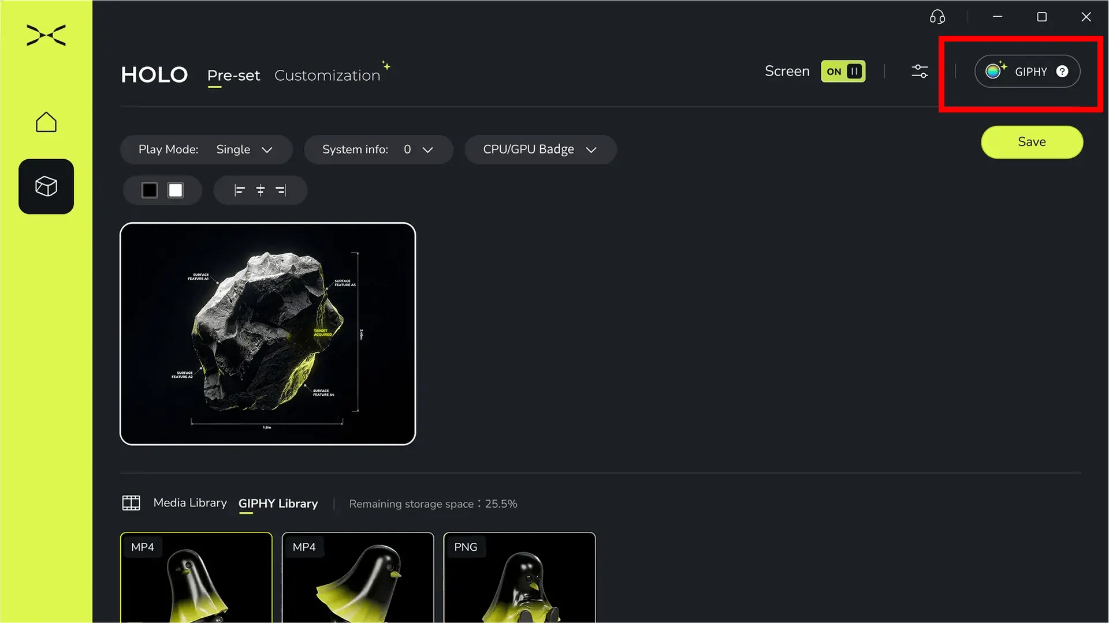Select the PNG penguin thumbnail
Image resolution: width=1109 pixels, height=623 pixels.
click(519, 577)
